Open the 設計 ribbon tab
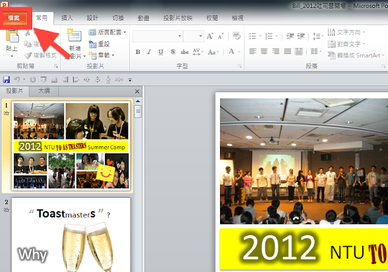This screenshot has height=272, width=388. pyautogui.click(x=93, y=18)
